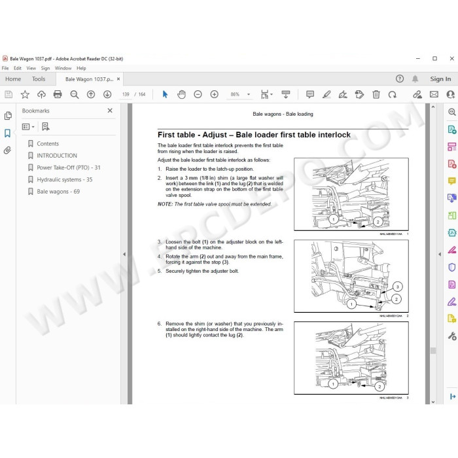Image resolution: width=458 pixels, height=458 pixels.
Task: Open the INTRODUCTION bookmark
Action: (x=57, y=156)
